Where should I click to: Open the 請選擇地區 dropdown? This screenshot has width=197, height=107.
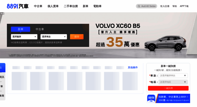pyautogui.click(x=173, y=82)
